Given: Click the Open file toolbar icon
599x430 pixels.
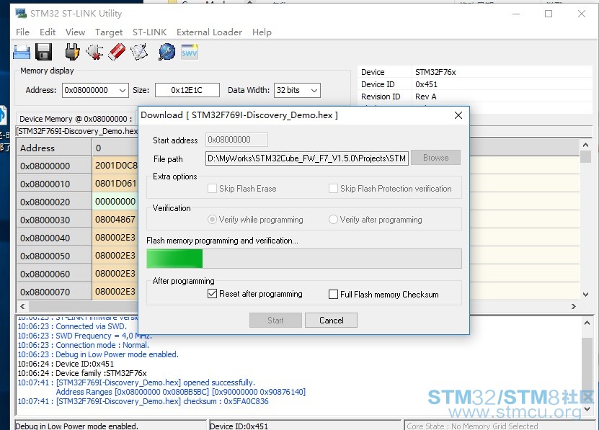Looking at the screenshot, I should coord(22,52).
